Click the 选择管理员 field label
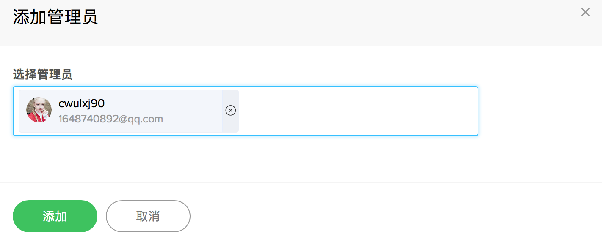602x239 pixels. 42,75
